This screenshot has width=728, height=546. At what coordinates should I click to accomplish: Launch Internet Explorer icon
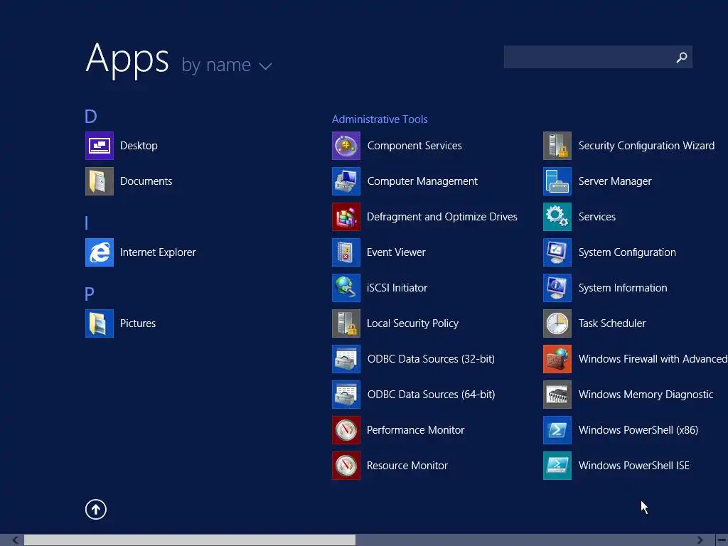point(100,252)
